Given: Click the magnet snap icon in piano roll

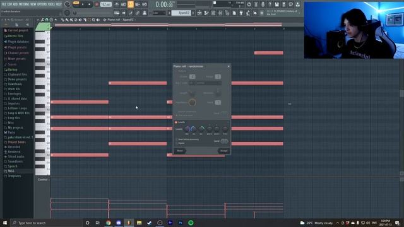Looking at the screenshot, I should pos(47,20).
